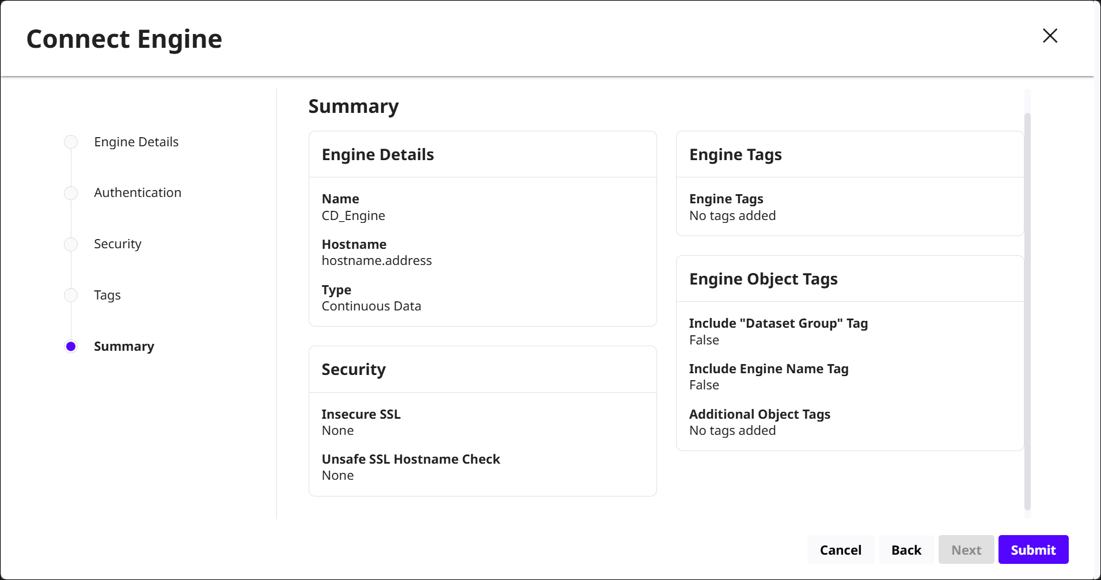
Task: Click the Engine Details step circle
Action: pyautogui.click(x=71, y=142)
